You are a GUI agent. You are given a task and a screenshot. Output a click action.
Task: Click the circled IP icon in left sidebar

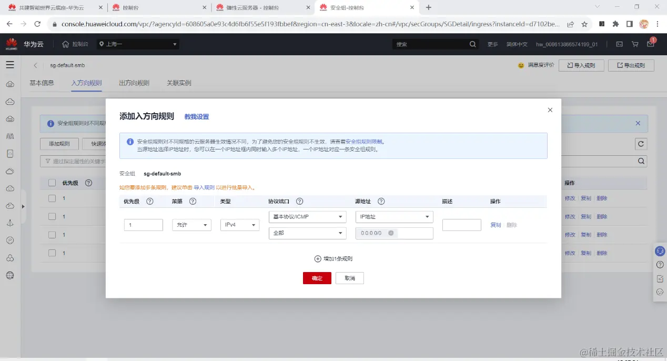coord(10,240)
